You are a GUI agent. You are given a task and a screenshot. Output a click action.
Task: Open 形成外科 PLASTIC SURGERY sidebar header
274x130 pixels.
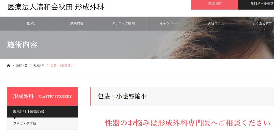click(x=43, y=96)
